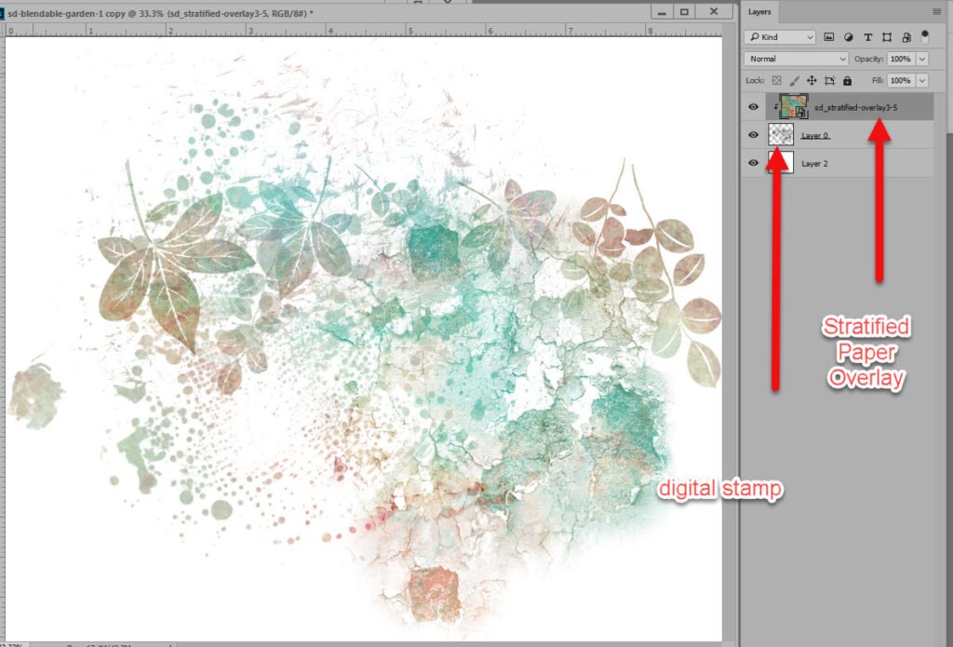Open the Opacity dropdown arrow
This screenshot has width=953, height=647.
(921, 59)
